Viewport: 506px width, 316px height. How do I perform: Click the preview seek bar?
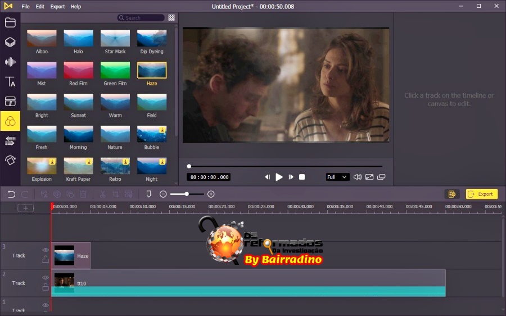pos(286,167)
